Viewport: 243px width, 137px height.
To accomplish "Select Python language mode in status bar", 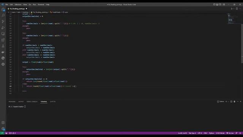I will (x=211, y=133).
